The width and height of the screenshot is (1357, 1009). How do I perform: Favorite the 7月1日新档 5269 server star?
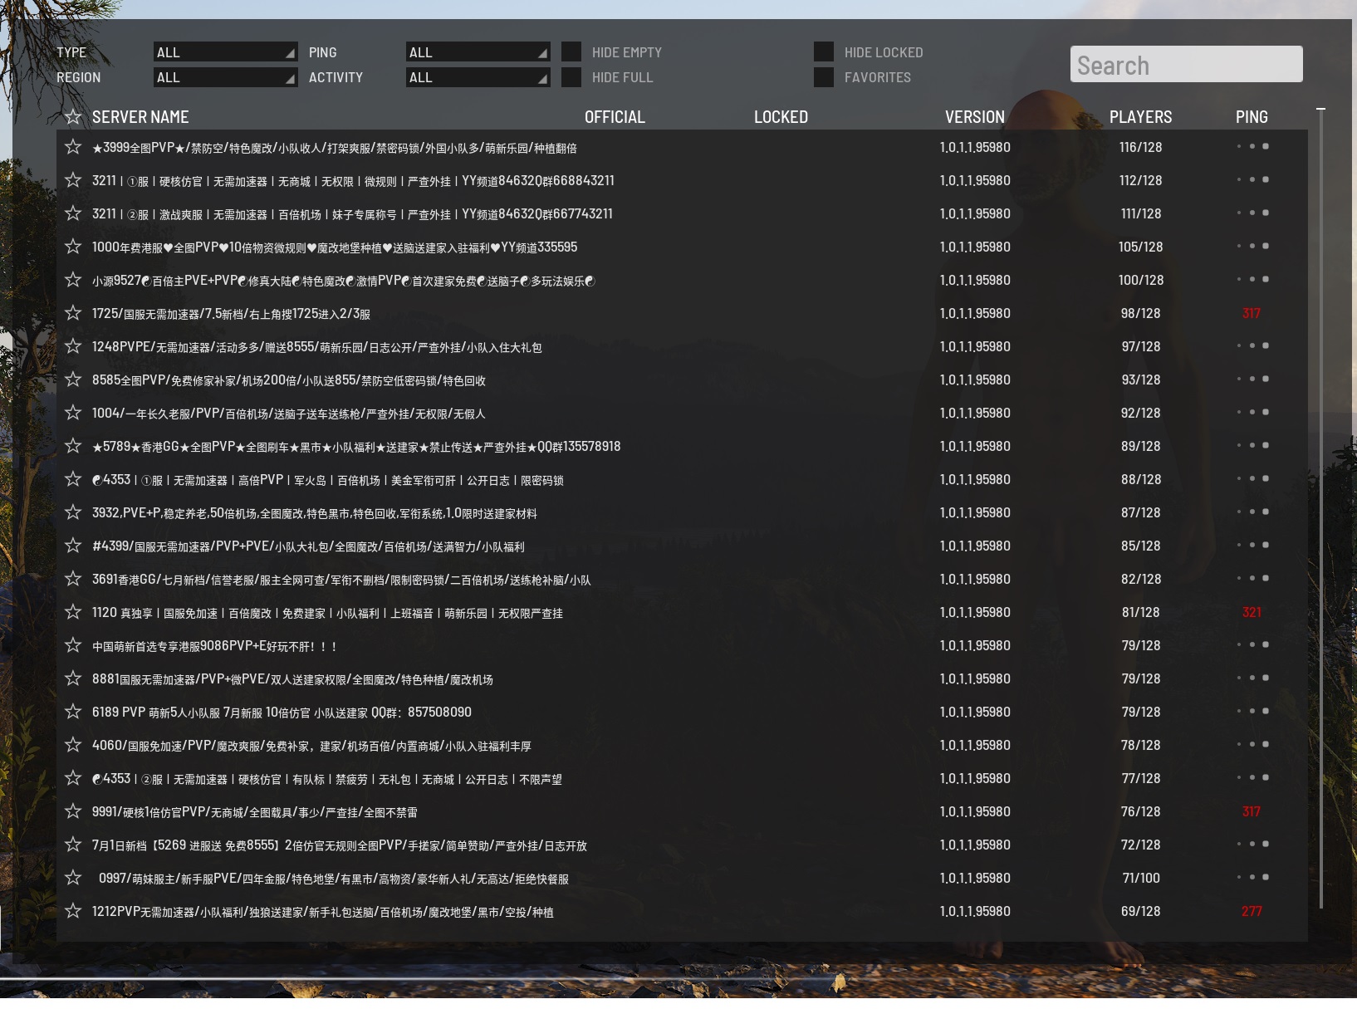tap(73, 845)
